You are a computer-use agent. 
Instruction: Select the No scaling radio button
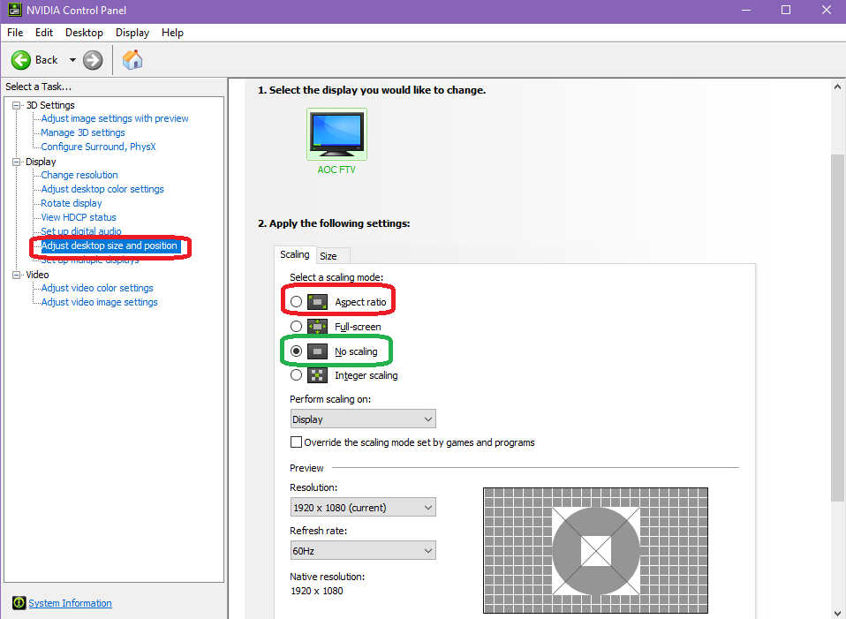[297, 351]
